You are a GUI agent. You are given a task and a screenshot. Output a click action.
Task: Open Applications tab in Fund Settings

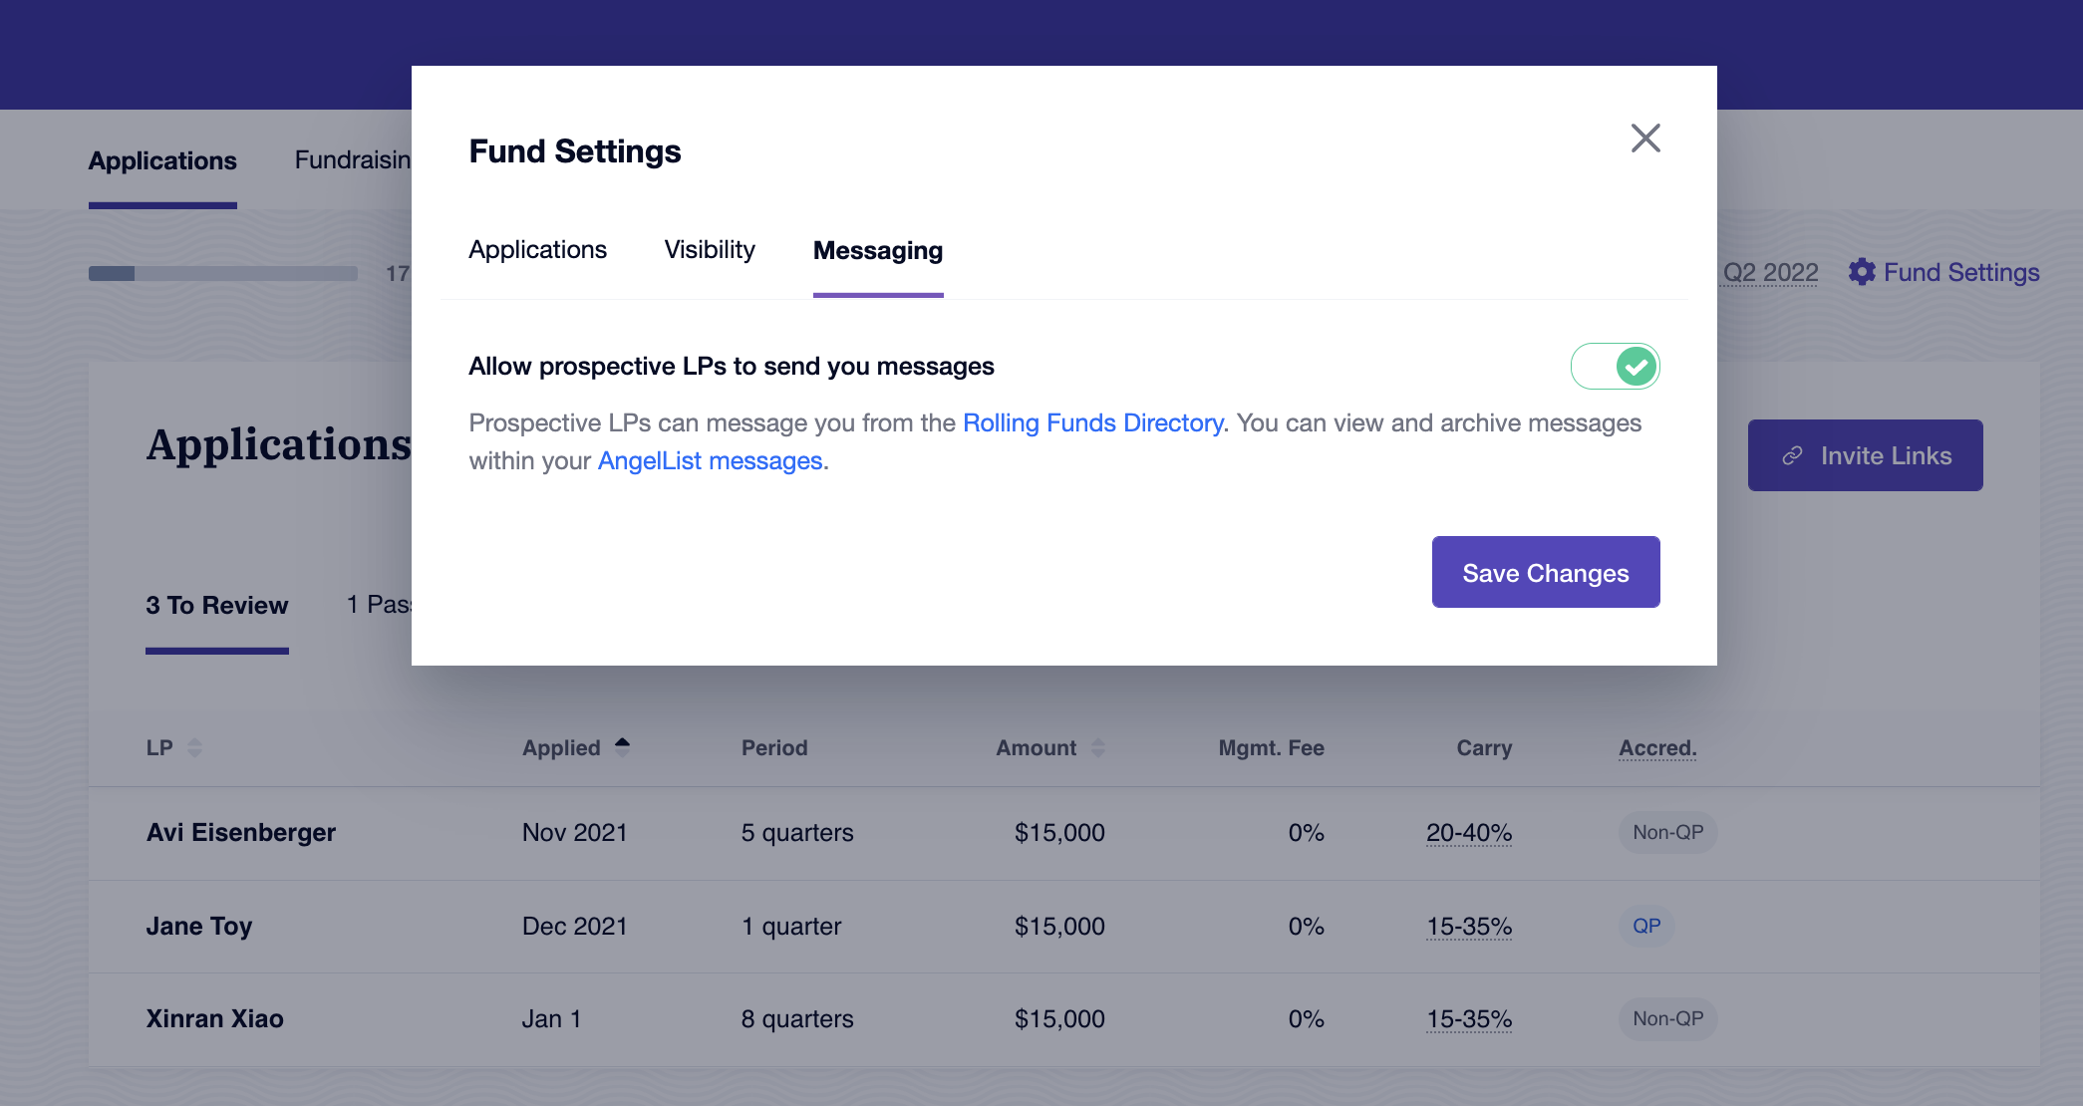click(537, 249)
